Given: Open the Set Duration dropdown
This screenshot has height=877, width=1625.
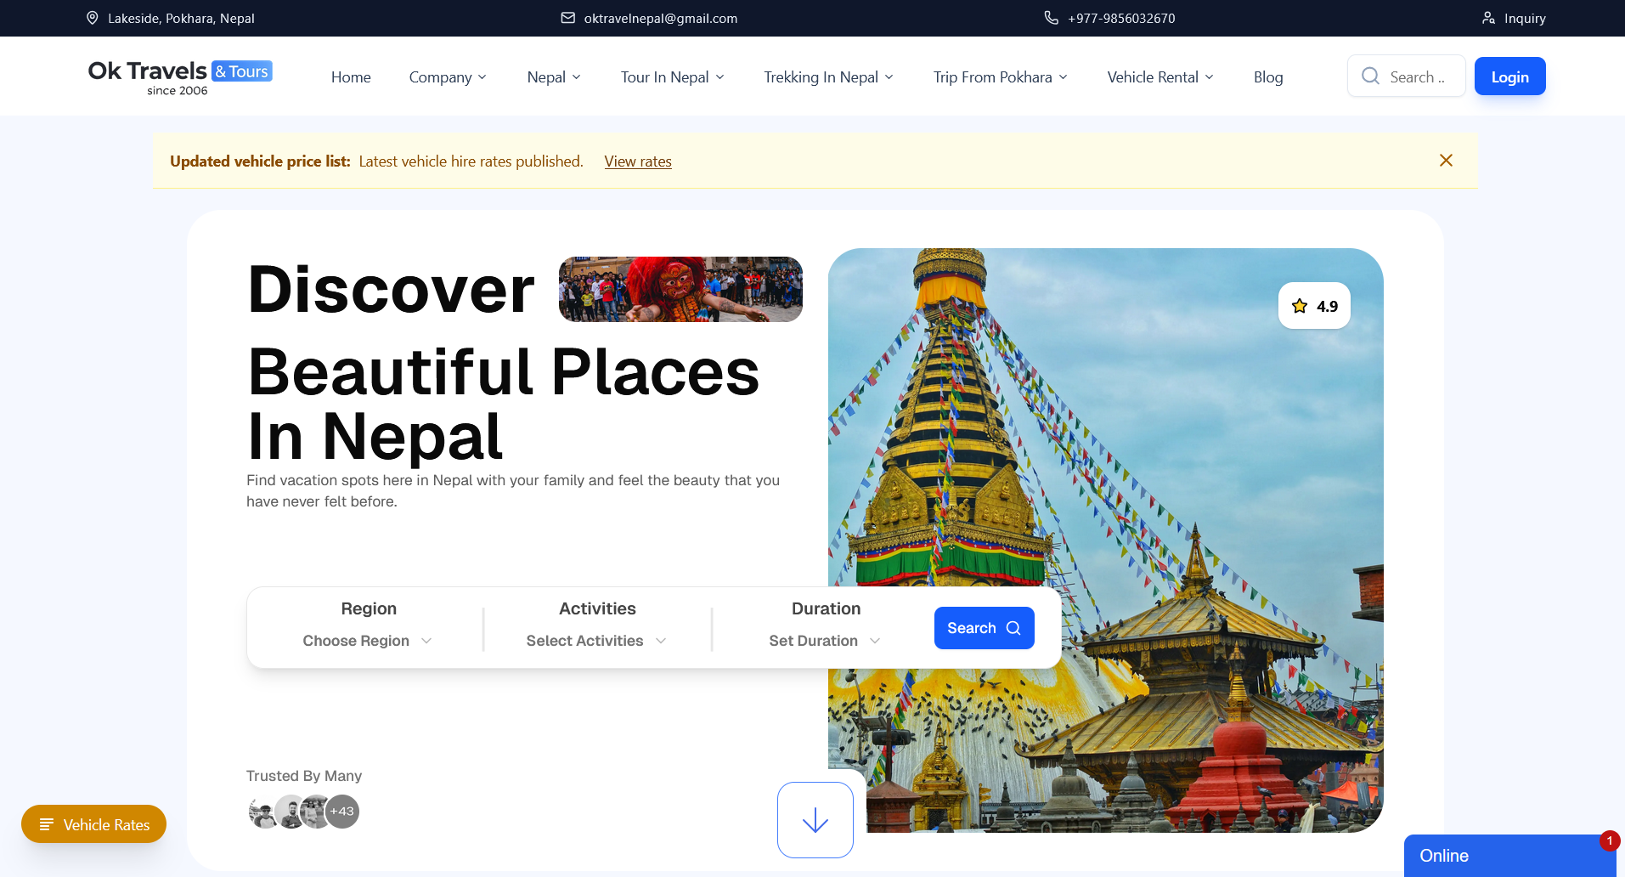Looking at the screenshot, I should coord(823,641).
